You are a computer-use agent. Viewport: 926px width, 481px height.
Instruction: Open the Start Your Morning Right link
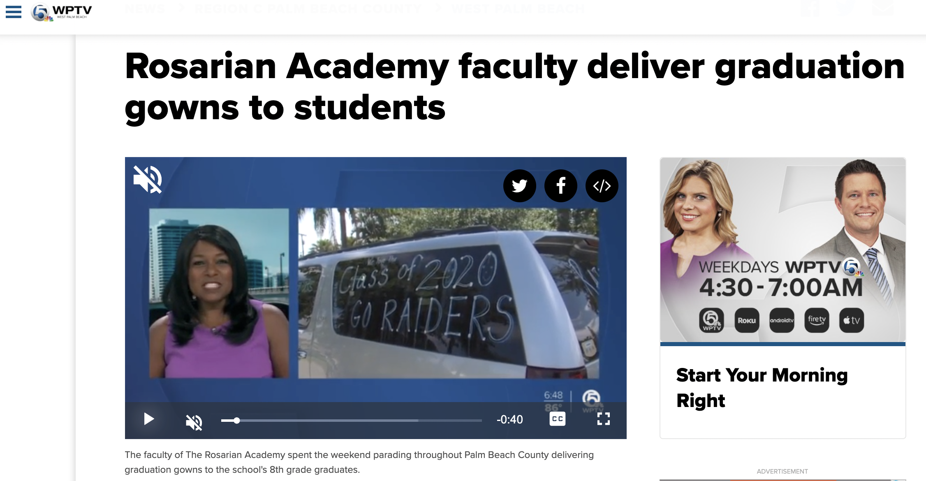pos(762,388)
